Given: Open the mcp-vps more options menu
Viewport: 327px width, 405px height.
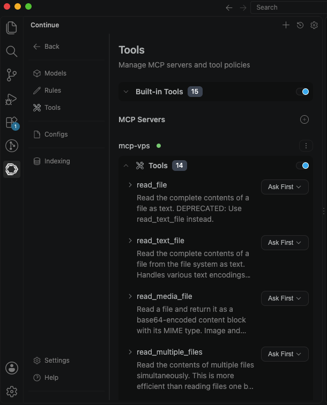Looking at the screenshot, I should click(x=306, y=146).
